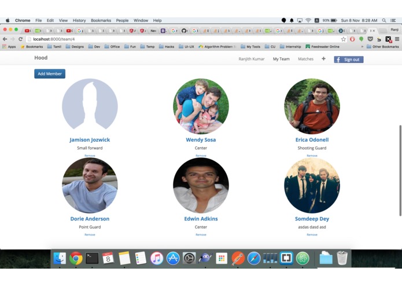Screen dimensions: 402x286
Task: Remove Somdeep Dey from the team
Action: pos(312,234)
